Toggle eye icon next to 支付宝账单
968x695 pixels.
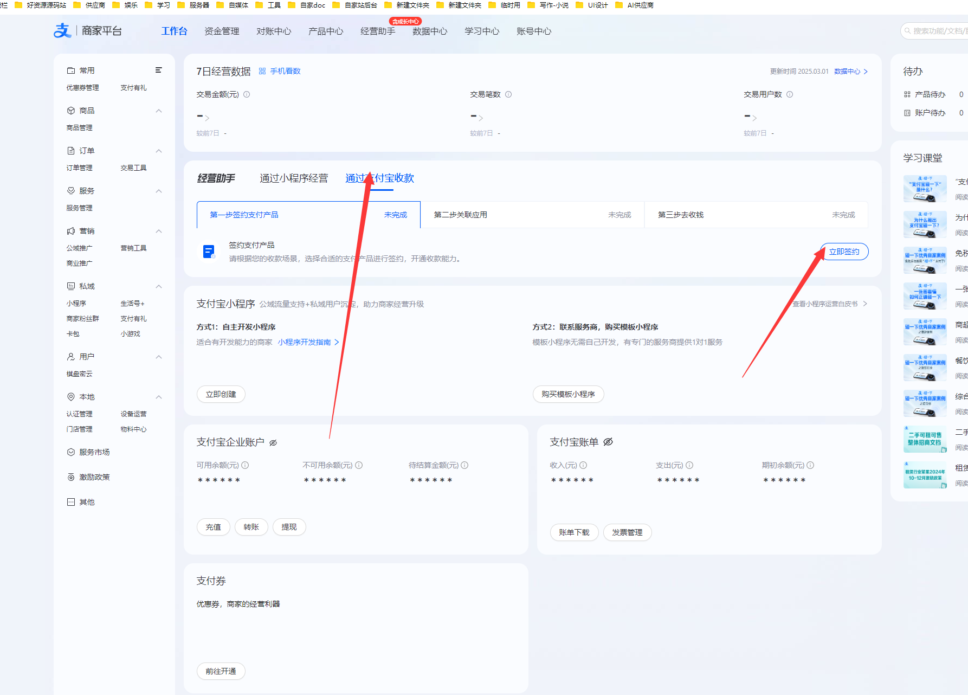pyautogui.click(x=608, y=442)
